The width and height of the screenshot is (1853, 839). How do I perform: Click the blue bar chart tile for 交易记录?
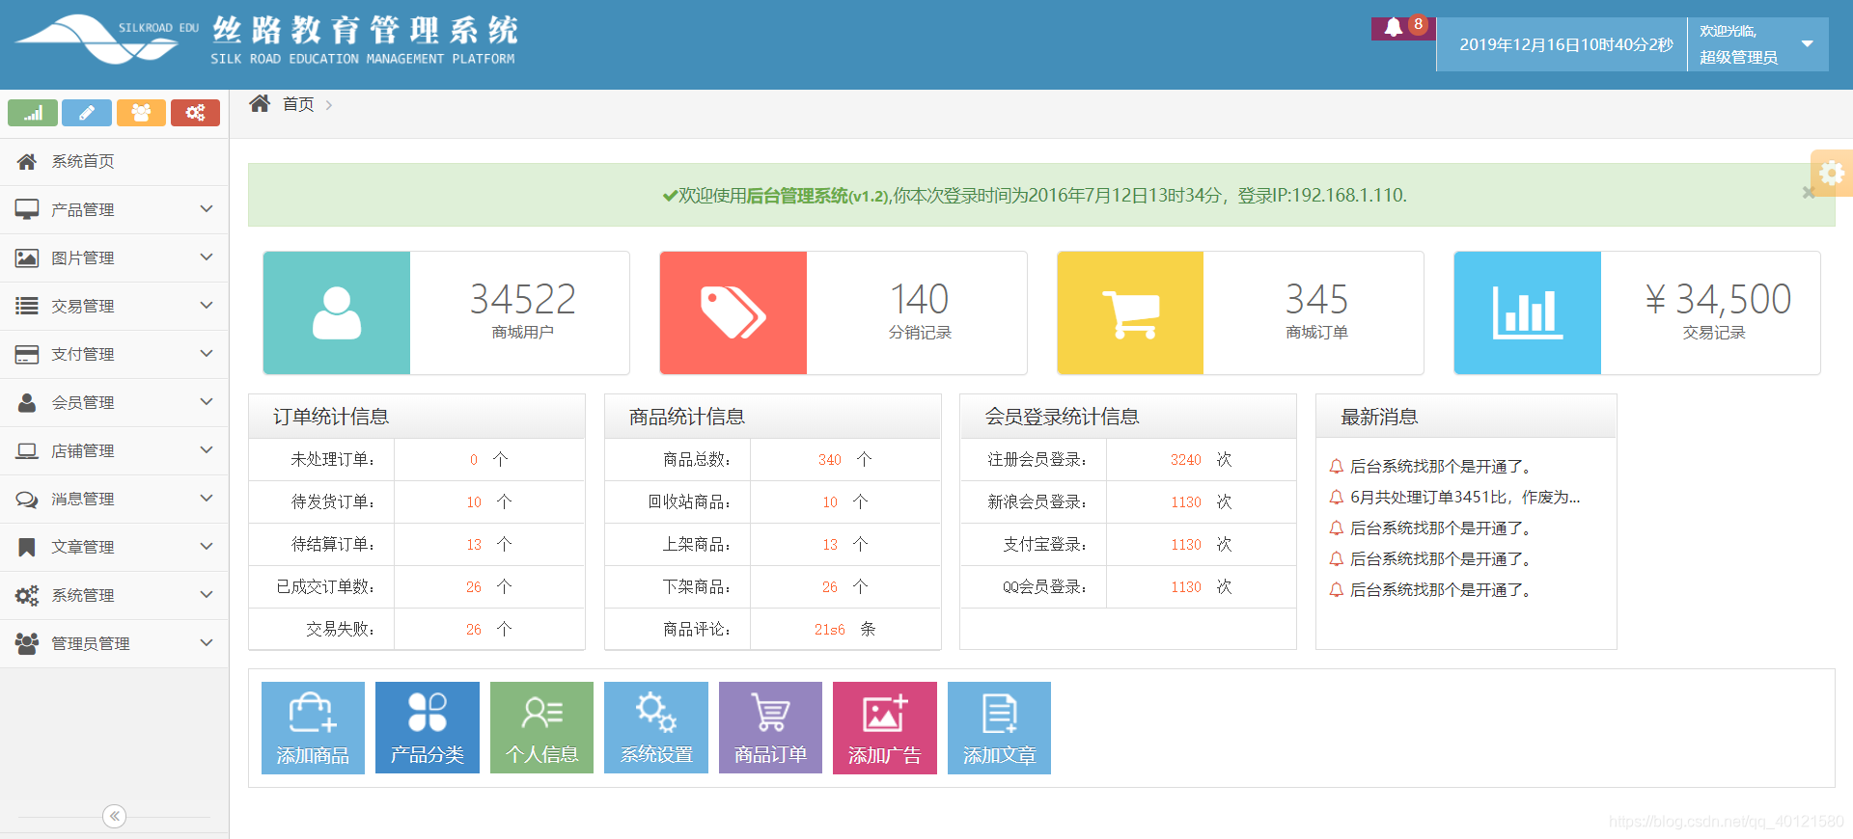1528,312
